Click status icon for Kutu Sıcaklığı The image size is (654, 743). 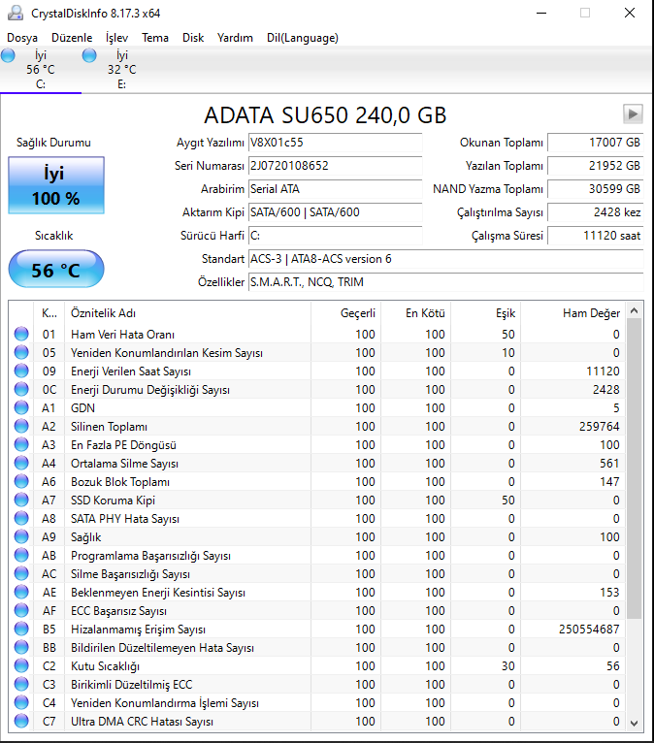click(21, 665)
